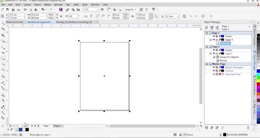Toggle visibility of Page 1 Guides layer

(x=214, y=36)
